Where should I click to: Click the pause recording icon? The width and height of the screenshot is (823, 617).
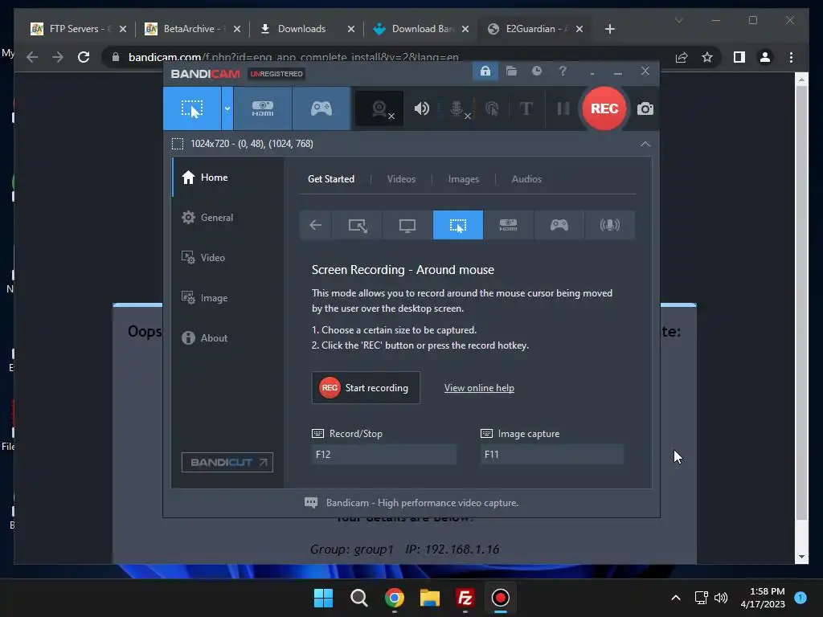point(563,108)
